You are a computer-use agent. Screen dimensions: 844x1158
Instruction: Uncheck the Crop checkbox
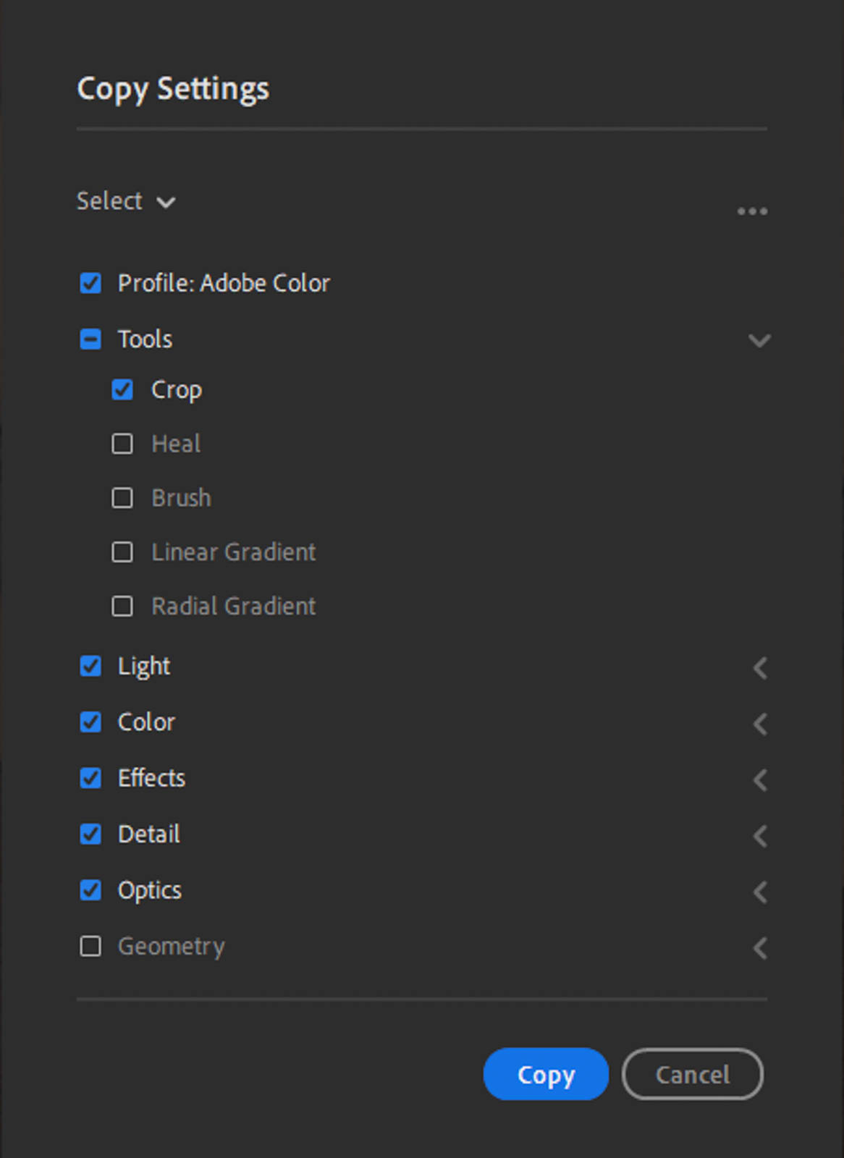122,390
